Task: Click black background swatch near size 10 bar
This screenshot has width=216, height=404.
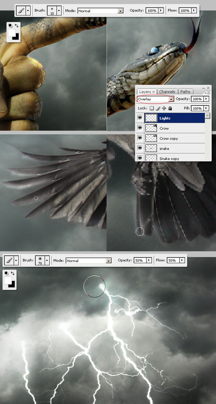Action: coord(17,37)
